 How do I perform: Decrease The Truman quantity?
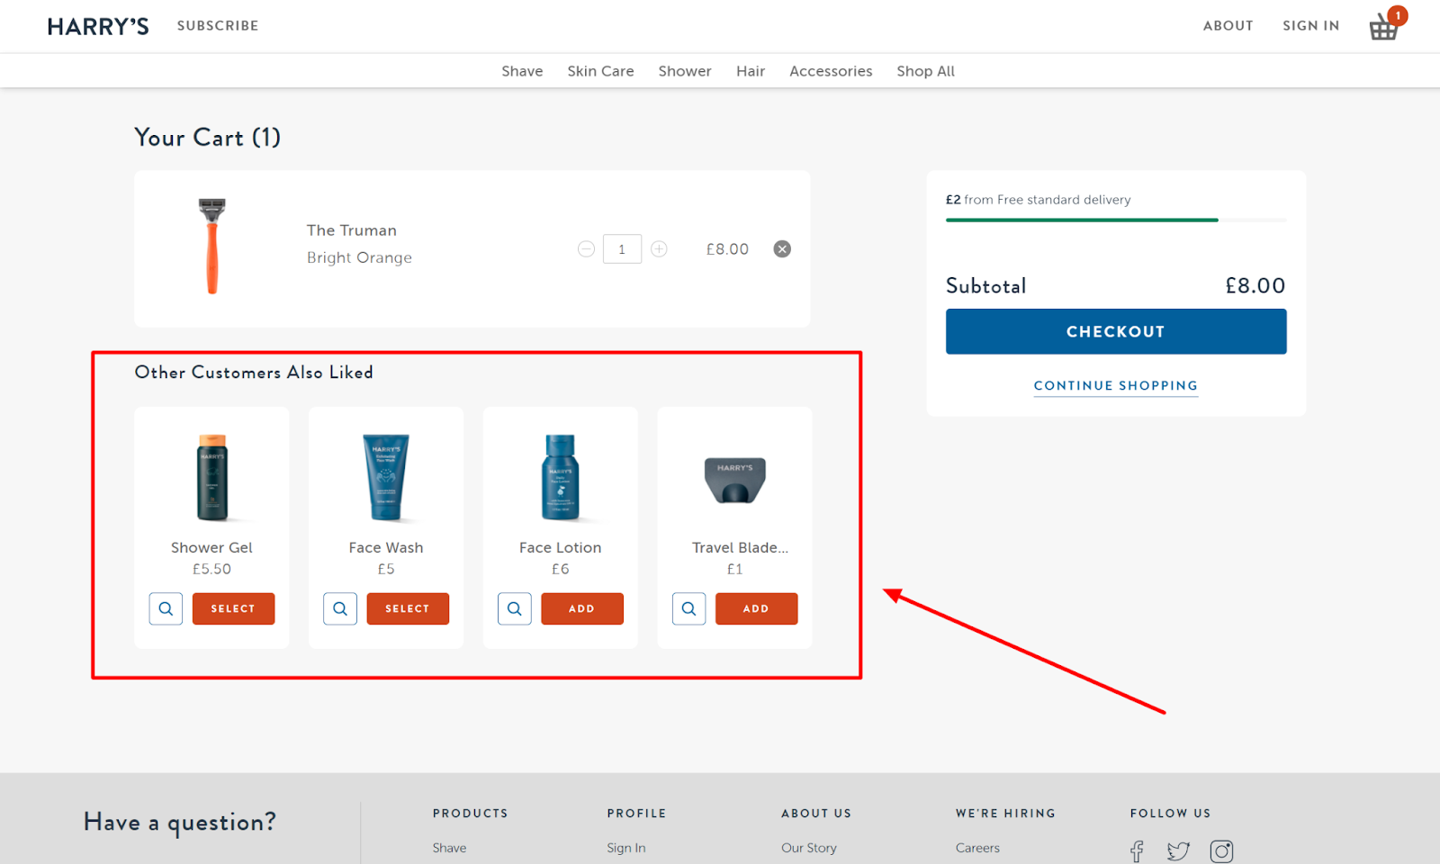pyautogui.click(x=586, y=248)
